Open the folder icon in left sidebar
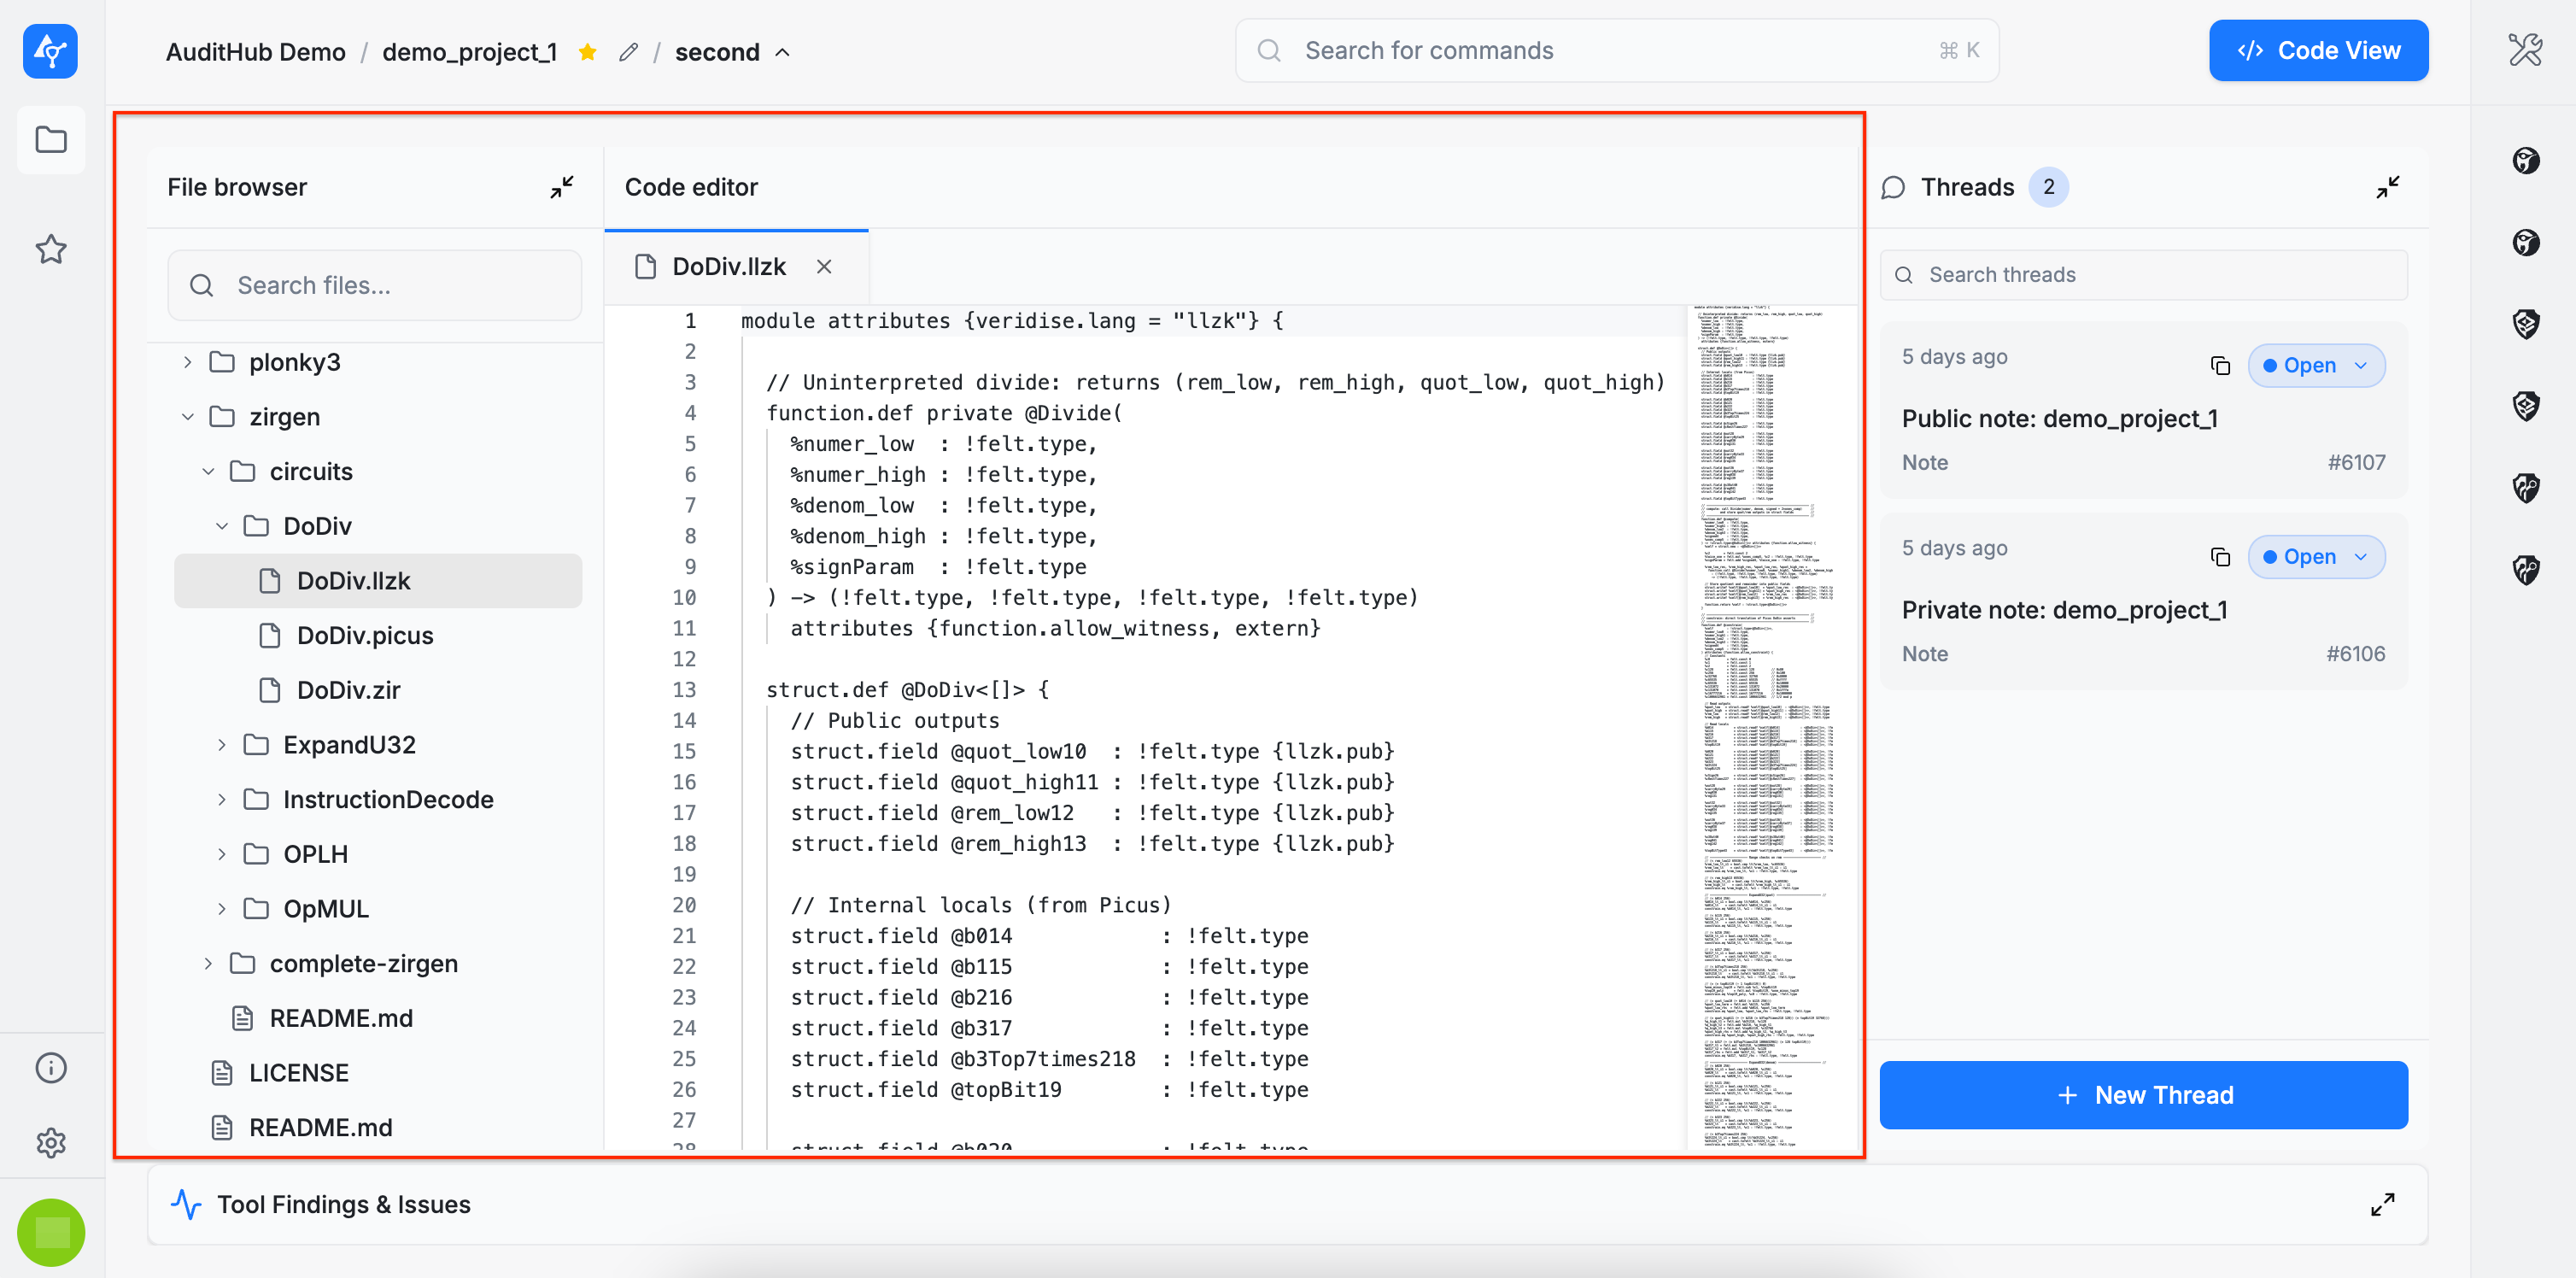Viewport: 2576px width, 1278px height. click(50, 140)
